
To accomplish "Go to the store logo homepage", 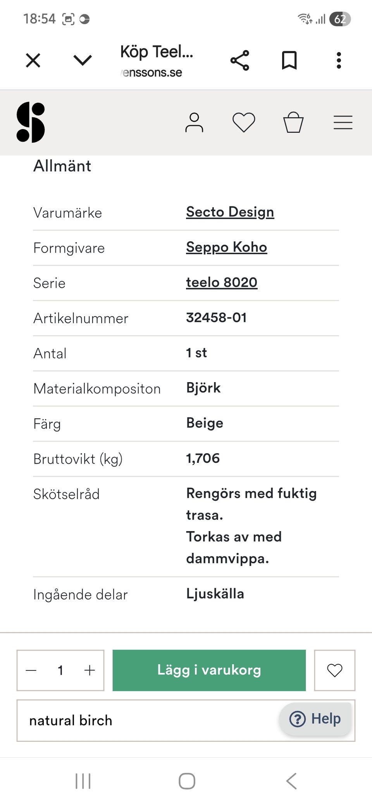I will (31, 123).
